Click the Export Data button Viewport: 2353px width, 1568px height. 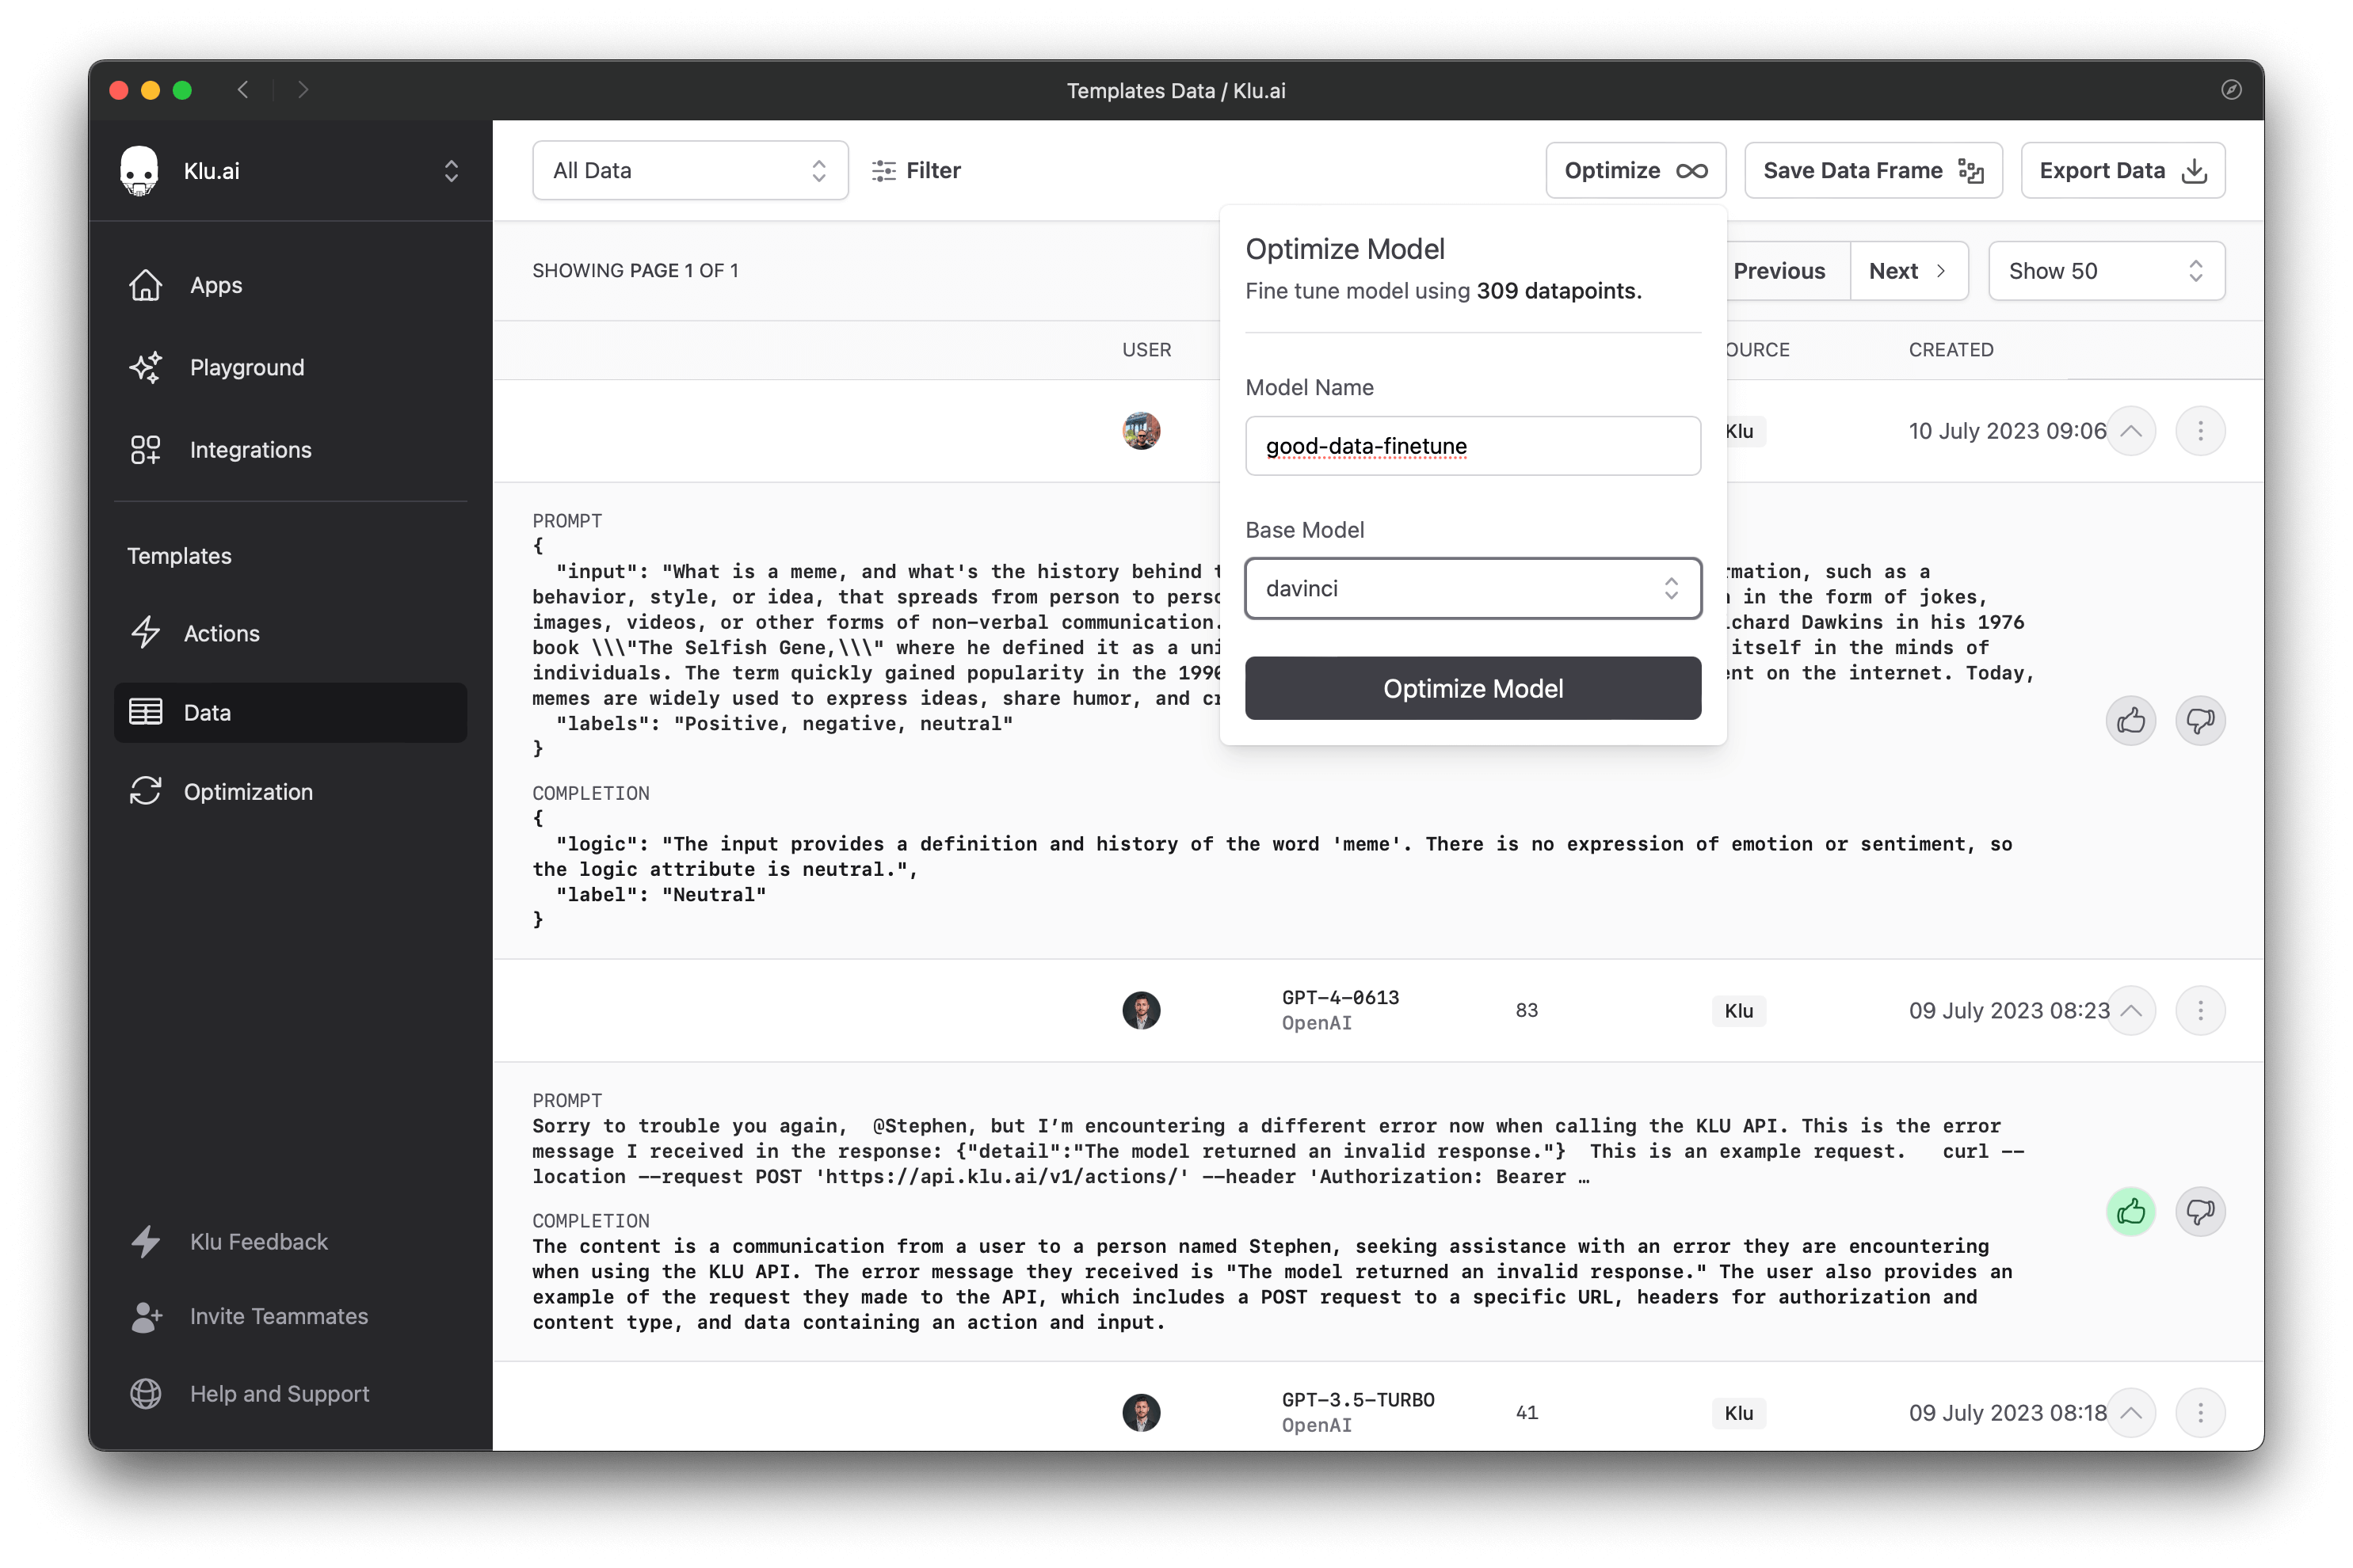coord(2122,171)
